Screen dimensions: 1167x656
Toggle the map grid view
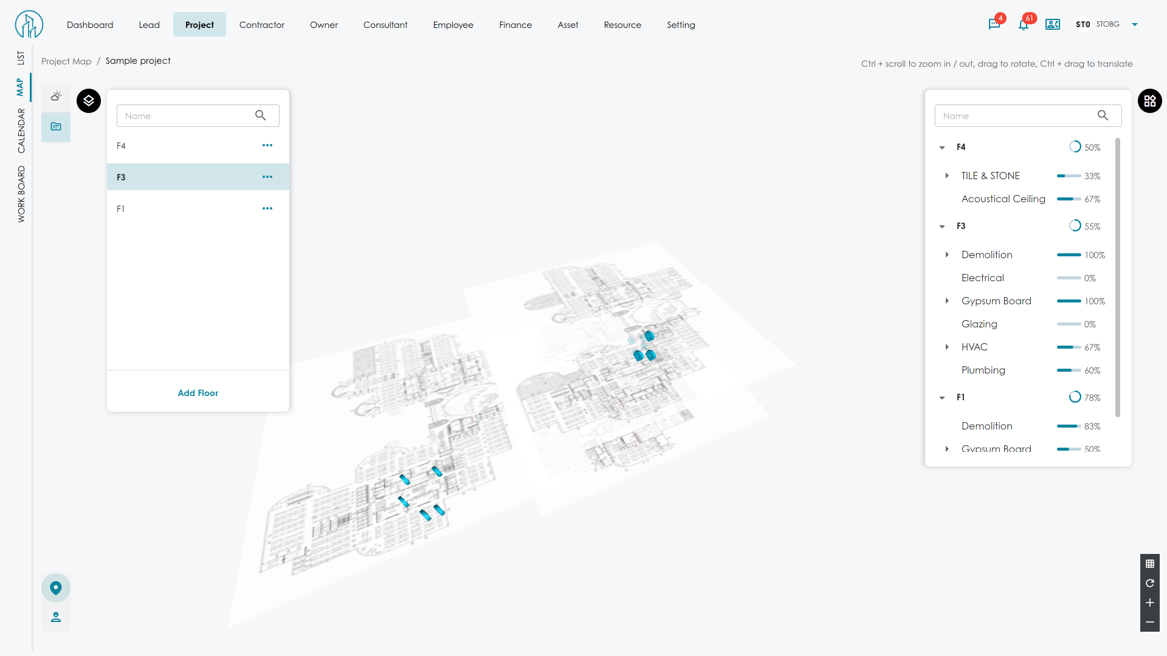[1149, 564]
